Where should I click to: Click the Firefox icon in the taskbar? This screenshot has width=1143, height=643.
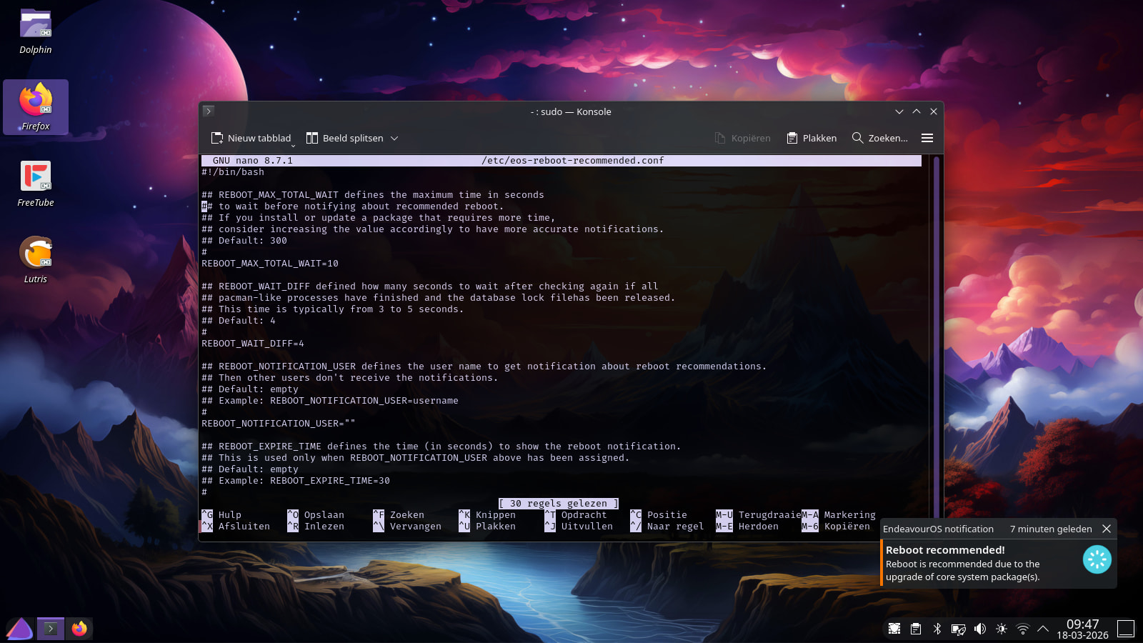click(79, 629)
